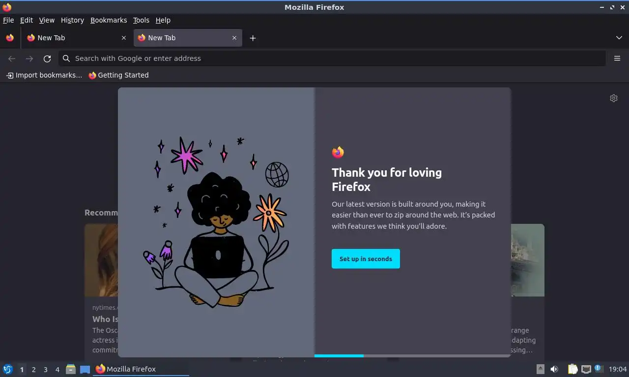Open a new tab with plus button
This screenshot has height=377, width=629.
click(253, 38)
